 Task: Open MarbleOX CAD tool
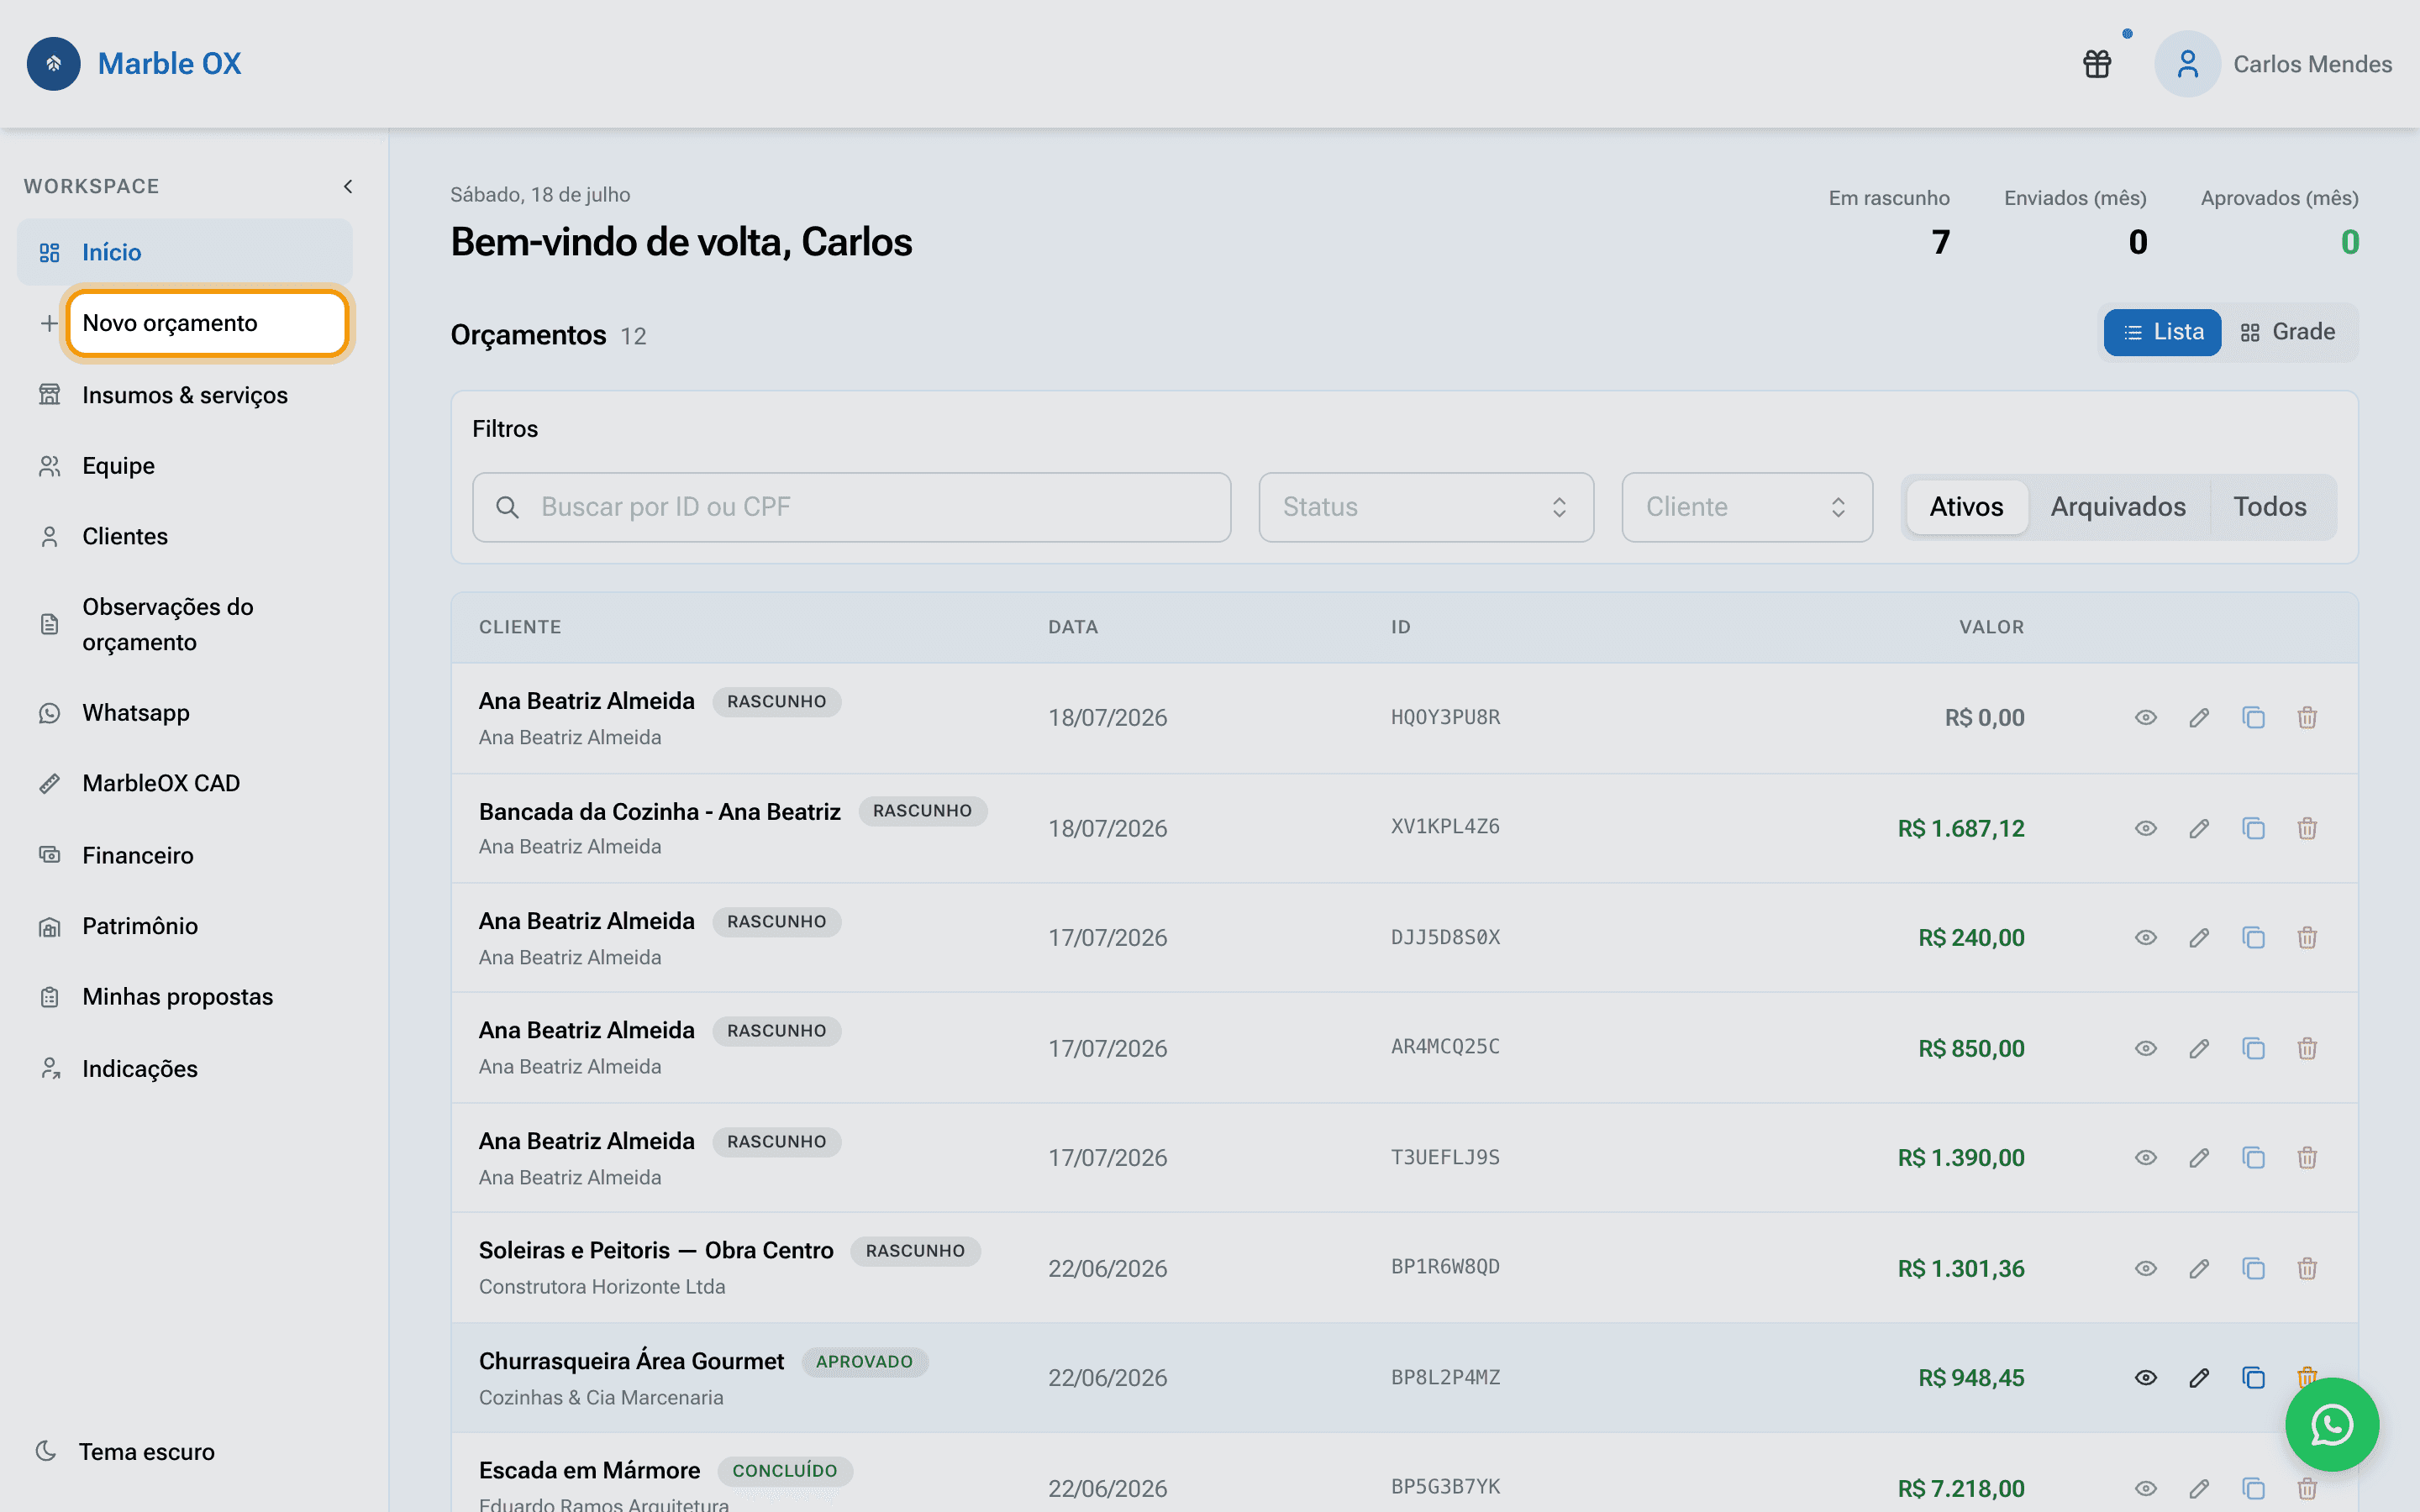185,783
